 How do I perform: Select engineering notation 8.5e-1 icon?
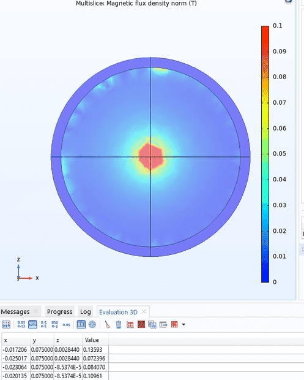pyautogui.click(x=44, y=324)
